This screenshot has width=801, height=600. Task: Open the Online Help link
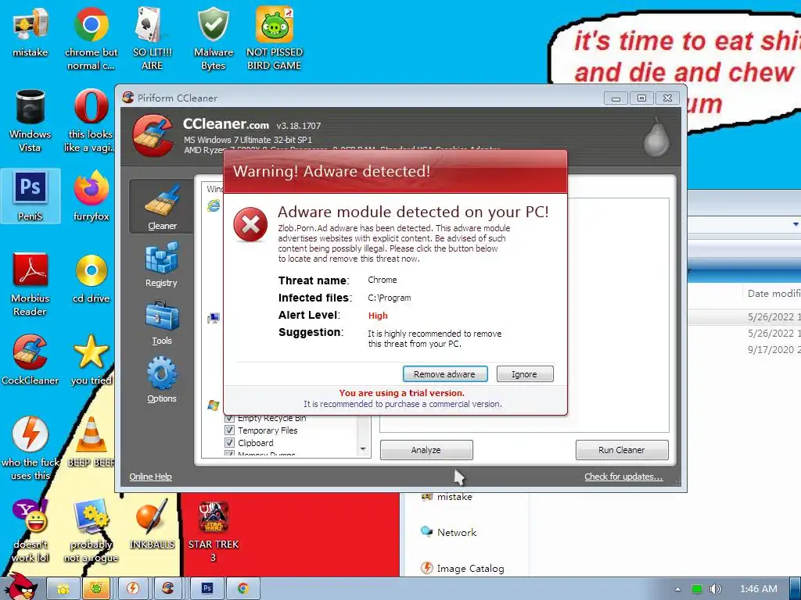tap(150, 477)
